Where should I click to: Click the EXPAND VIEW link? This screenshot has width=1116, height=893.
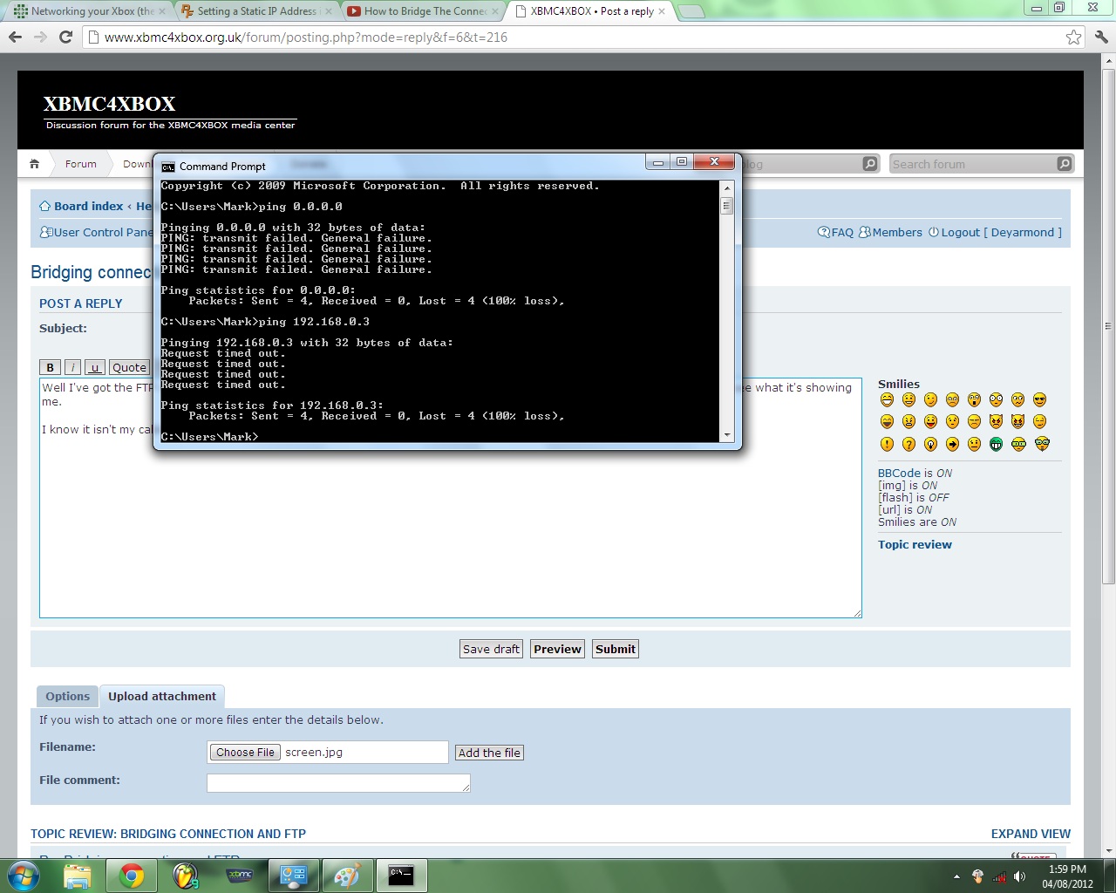[x=1031, y=834]
